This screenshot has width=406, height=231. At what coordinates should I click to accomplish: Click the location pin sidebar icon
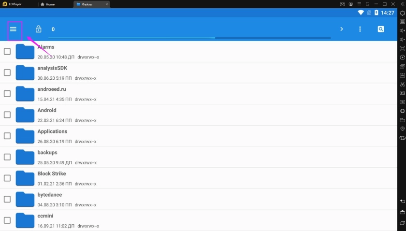tap(402, 129)
